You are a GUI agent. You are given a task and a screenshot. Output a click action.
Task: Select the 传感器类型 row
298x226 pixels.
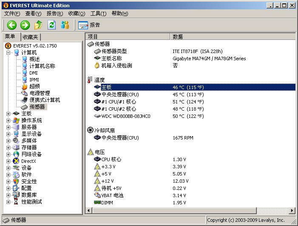[190, 51]
